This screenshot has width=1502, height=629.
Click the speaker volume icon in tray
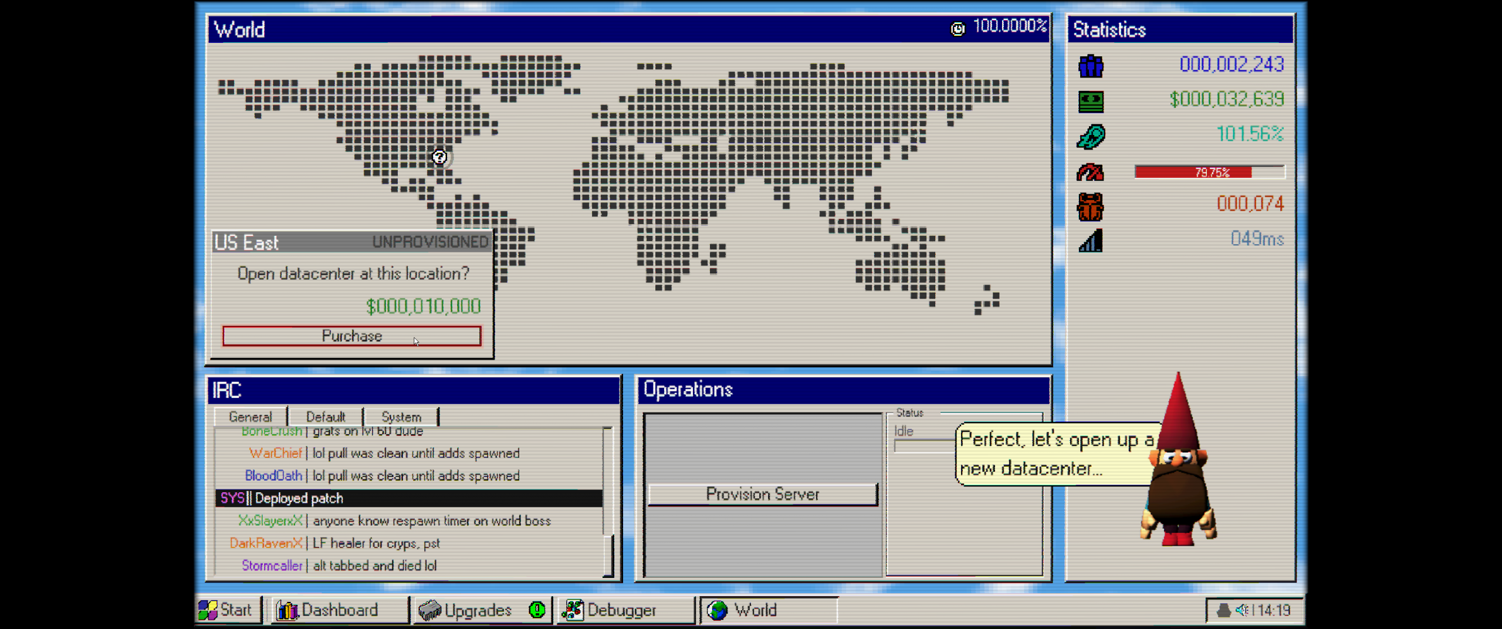1241,610
